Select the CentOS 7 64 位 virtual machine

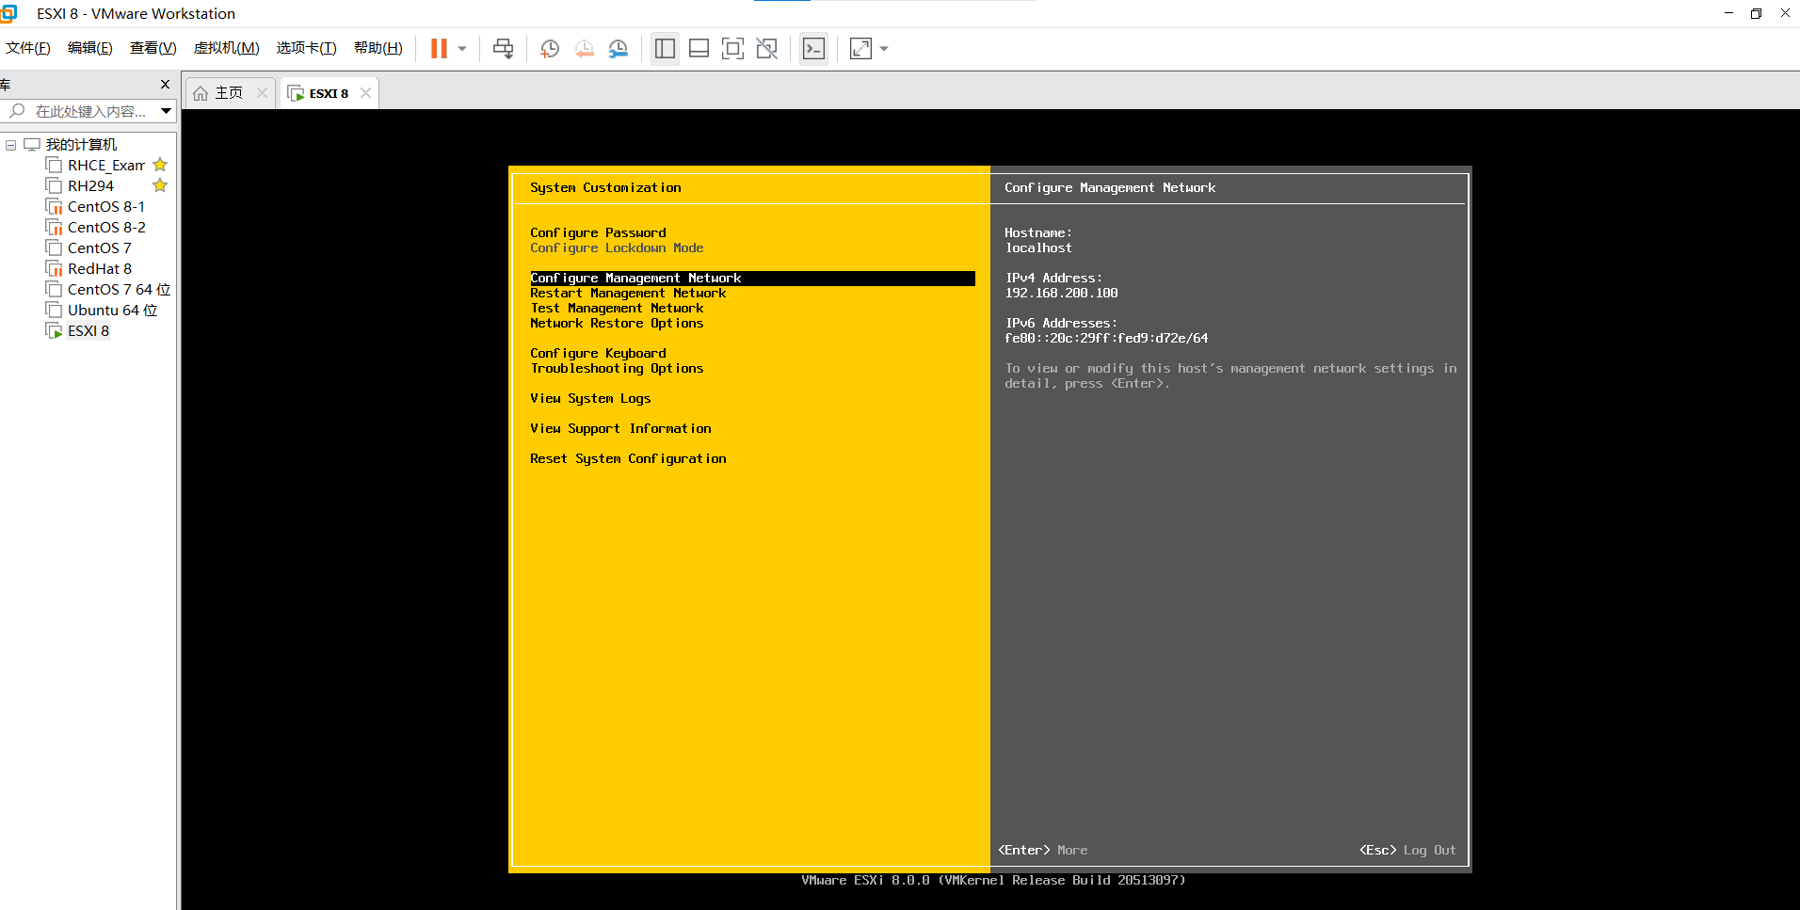tap(119, 290)
